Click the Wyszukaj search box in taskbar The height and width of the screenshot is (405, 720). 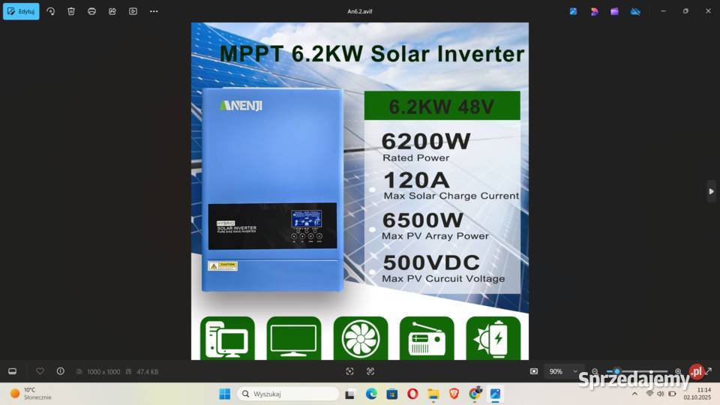[289, 394]
